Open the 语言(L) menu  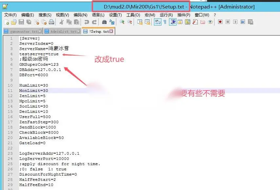click(x=98, y=15)
